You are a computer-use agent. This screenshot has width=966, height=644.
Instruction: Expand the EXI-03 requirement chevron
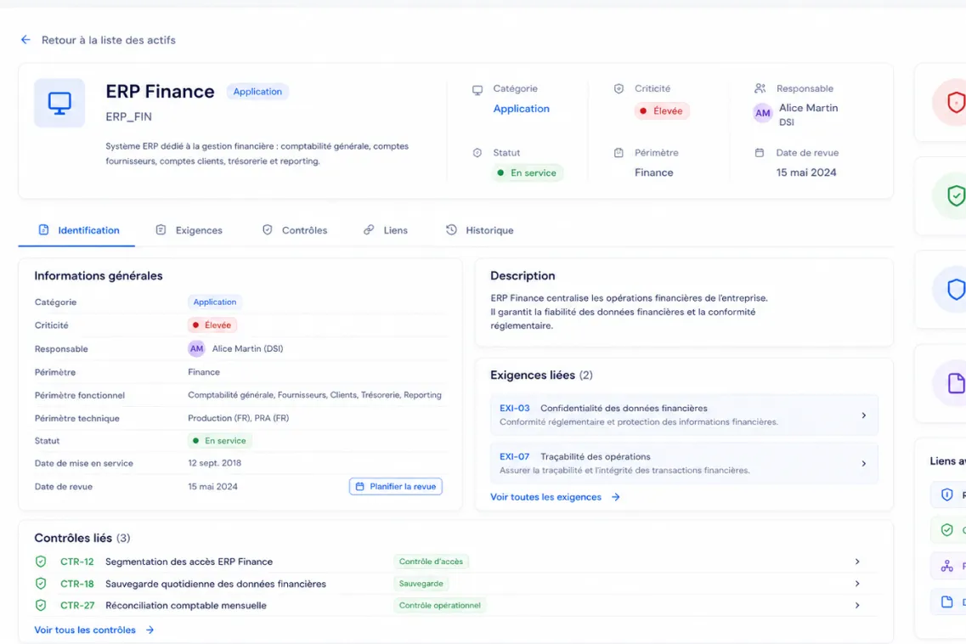click(x=864, y=415)
